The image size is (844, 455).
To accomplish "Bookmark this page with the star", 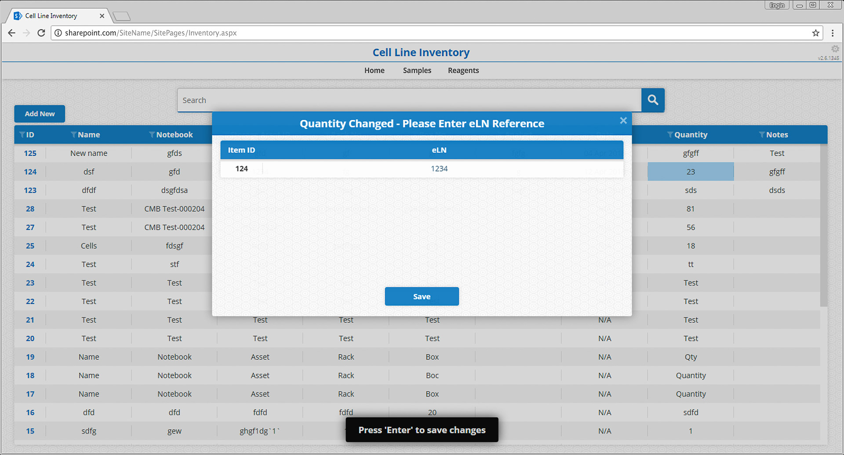I will point(816,33).
